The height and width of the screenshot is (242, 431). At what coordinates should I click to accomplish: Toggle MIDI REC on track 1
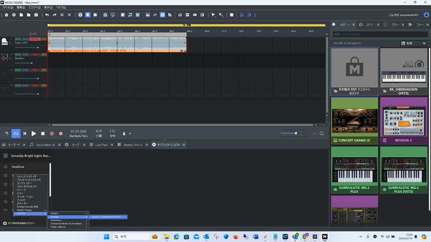coord(35,39)
